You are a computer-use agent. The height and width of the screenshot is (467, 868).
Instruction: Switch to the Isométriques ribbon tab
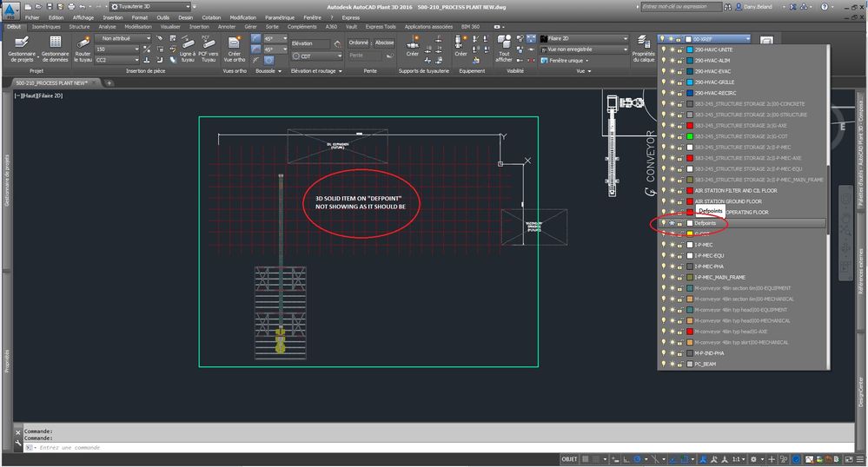click(46, 27)
